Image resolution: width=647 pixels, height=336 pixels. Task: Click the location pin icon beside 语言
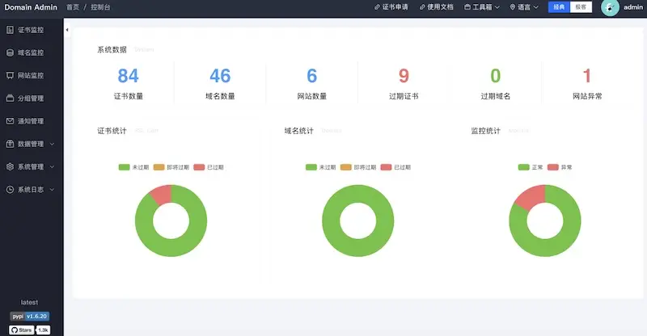tap(513, 7)
